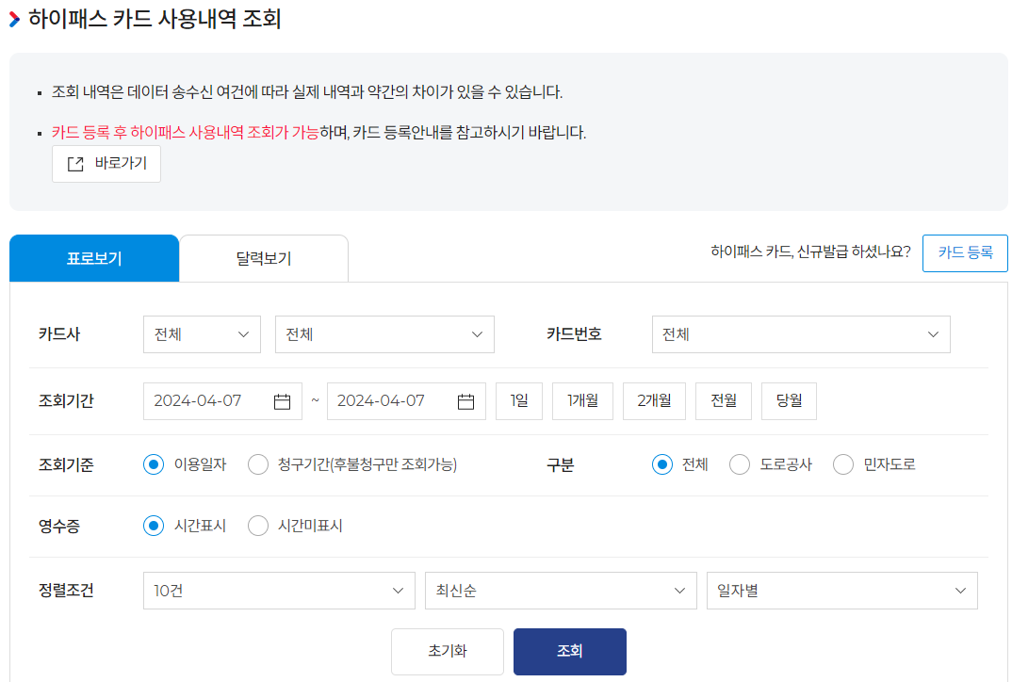
Task: Expand the first 카드사 dropdown
Action: 201,333
